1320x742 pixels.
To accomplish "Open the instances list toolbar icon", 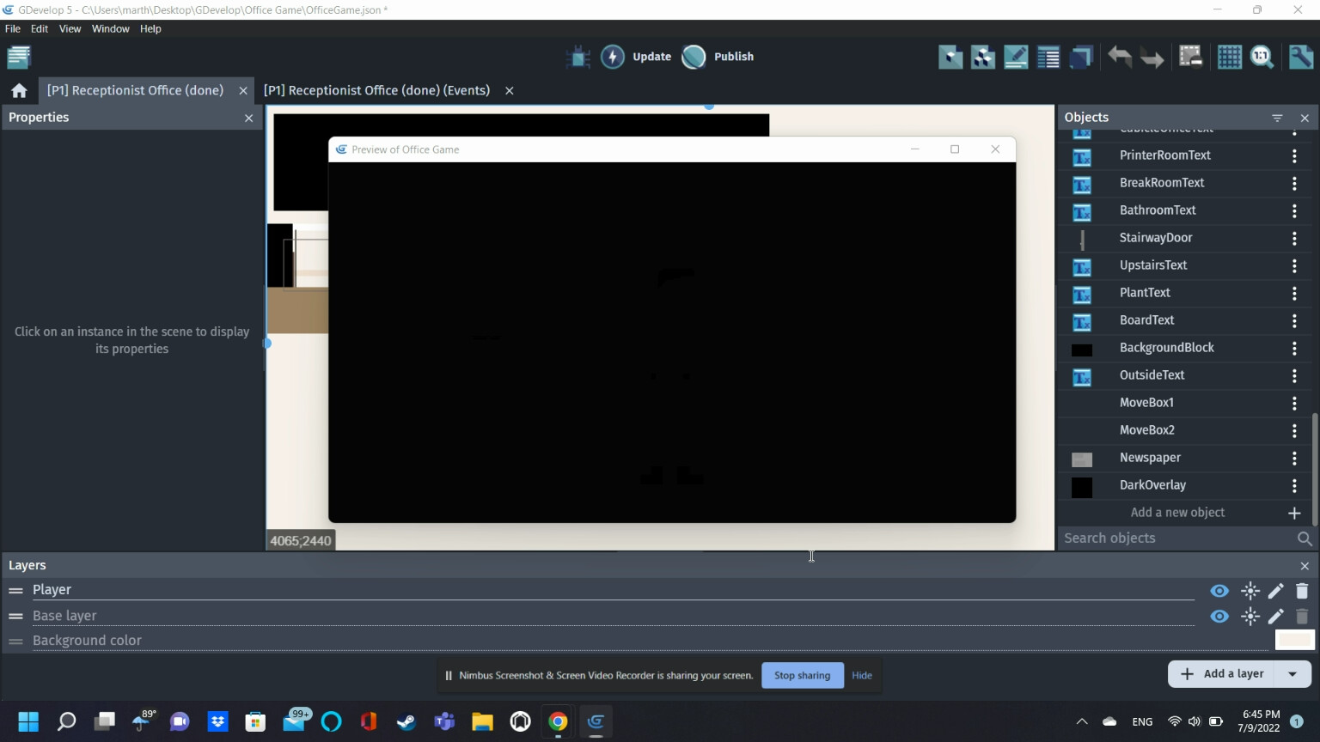I will click(1048, 57).
